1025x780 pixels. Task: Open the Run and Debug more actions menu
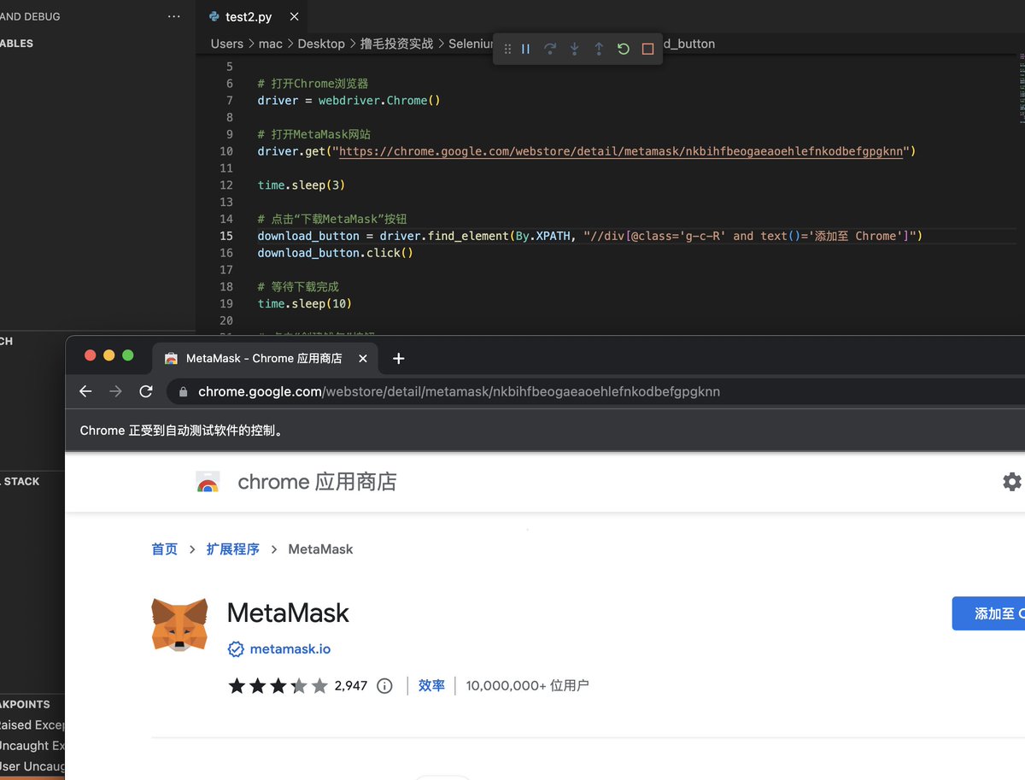(x=174, y=16)
